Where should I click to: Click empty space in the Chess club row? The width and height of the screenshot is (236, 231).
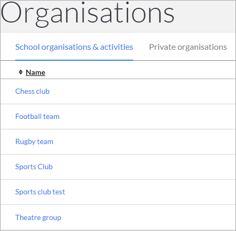click(140, 92)
